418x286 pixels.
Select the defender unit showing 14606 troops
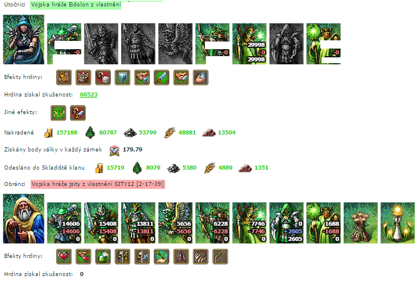point(64,223)
